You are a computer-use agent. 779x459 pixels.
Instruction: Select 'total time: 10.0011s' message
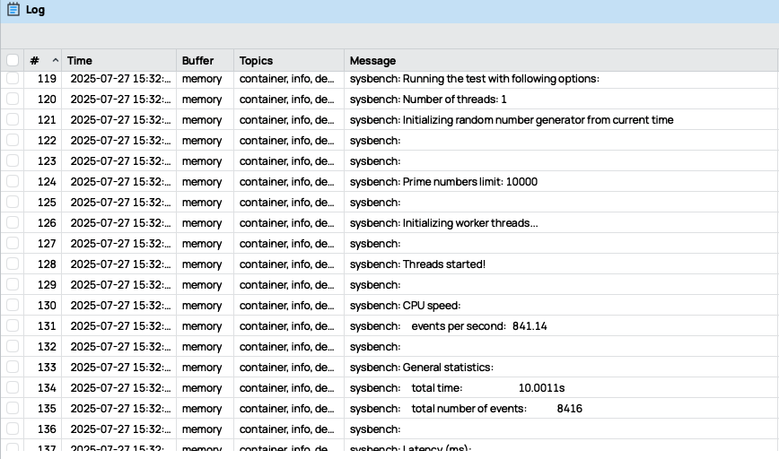click(457, 388)
